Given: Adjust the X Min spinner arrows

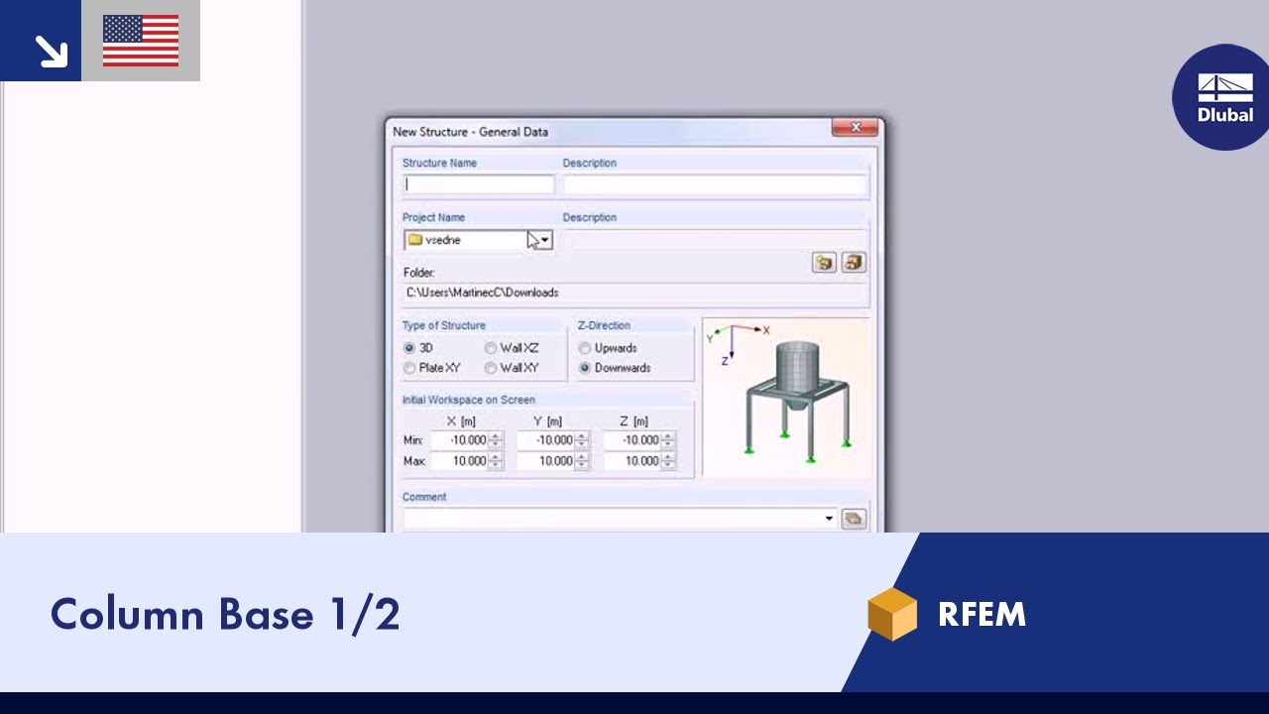Looking at the screenshot, I should click(497, 440).
